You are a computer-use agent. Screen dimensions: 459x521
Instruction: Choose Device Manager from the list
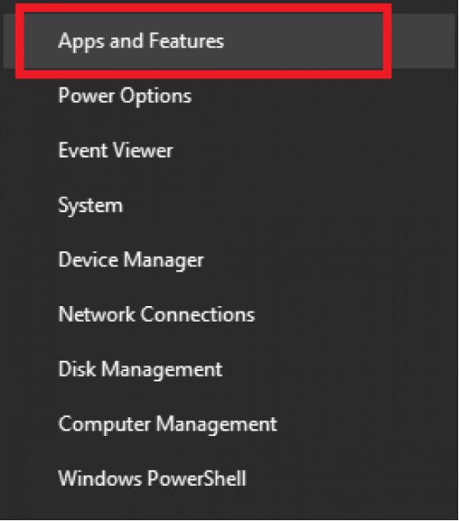(x=131, y=259)
